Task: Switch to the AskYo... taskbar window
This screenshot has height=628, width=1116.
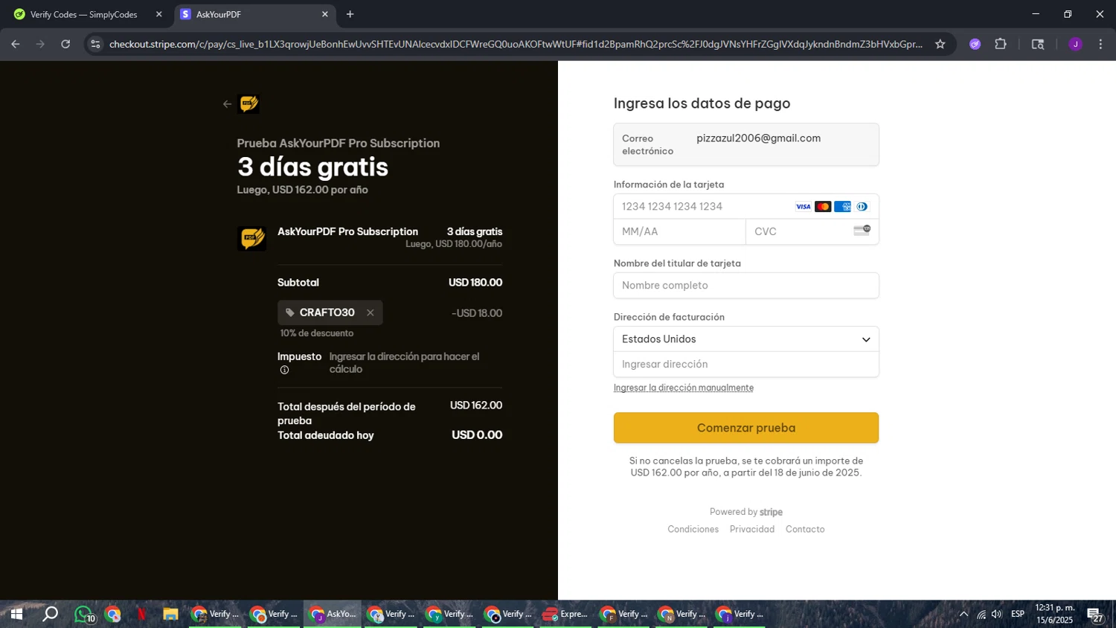Action: click(333, 614)
